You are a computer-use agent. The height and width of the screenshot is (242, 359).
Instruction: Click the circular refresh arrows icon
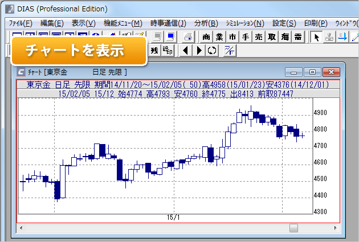click(212, 50)
